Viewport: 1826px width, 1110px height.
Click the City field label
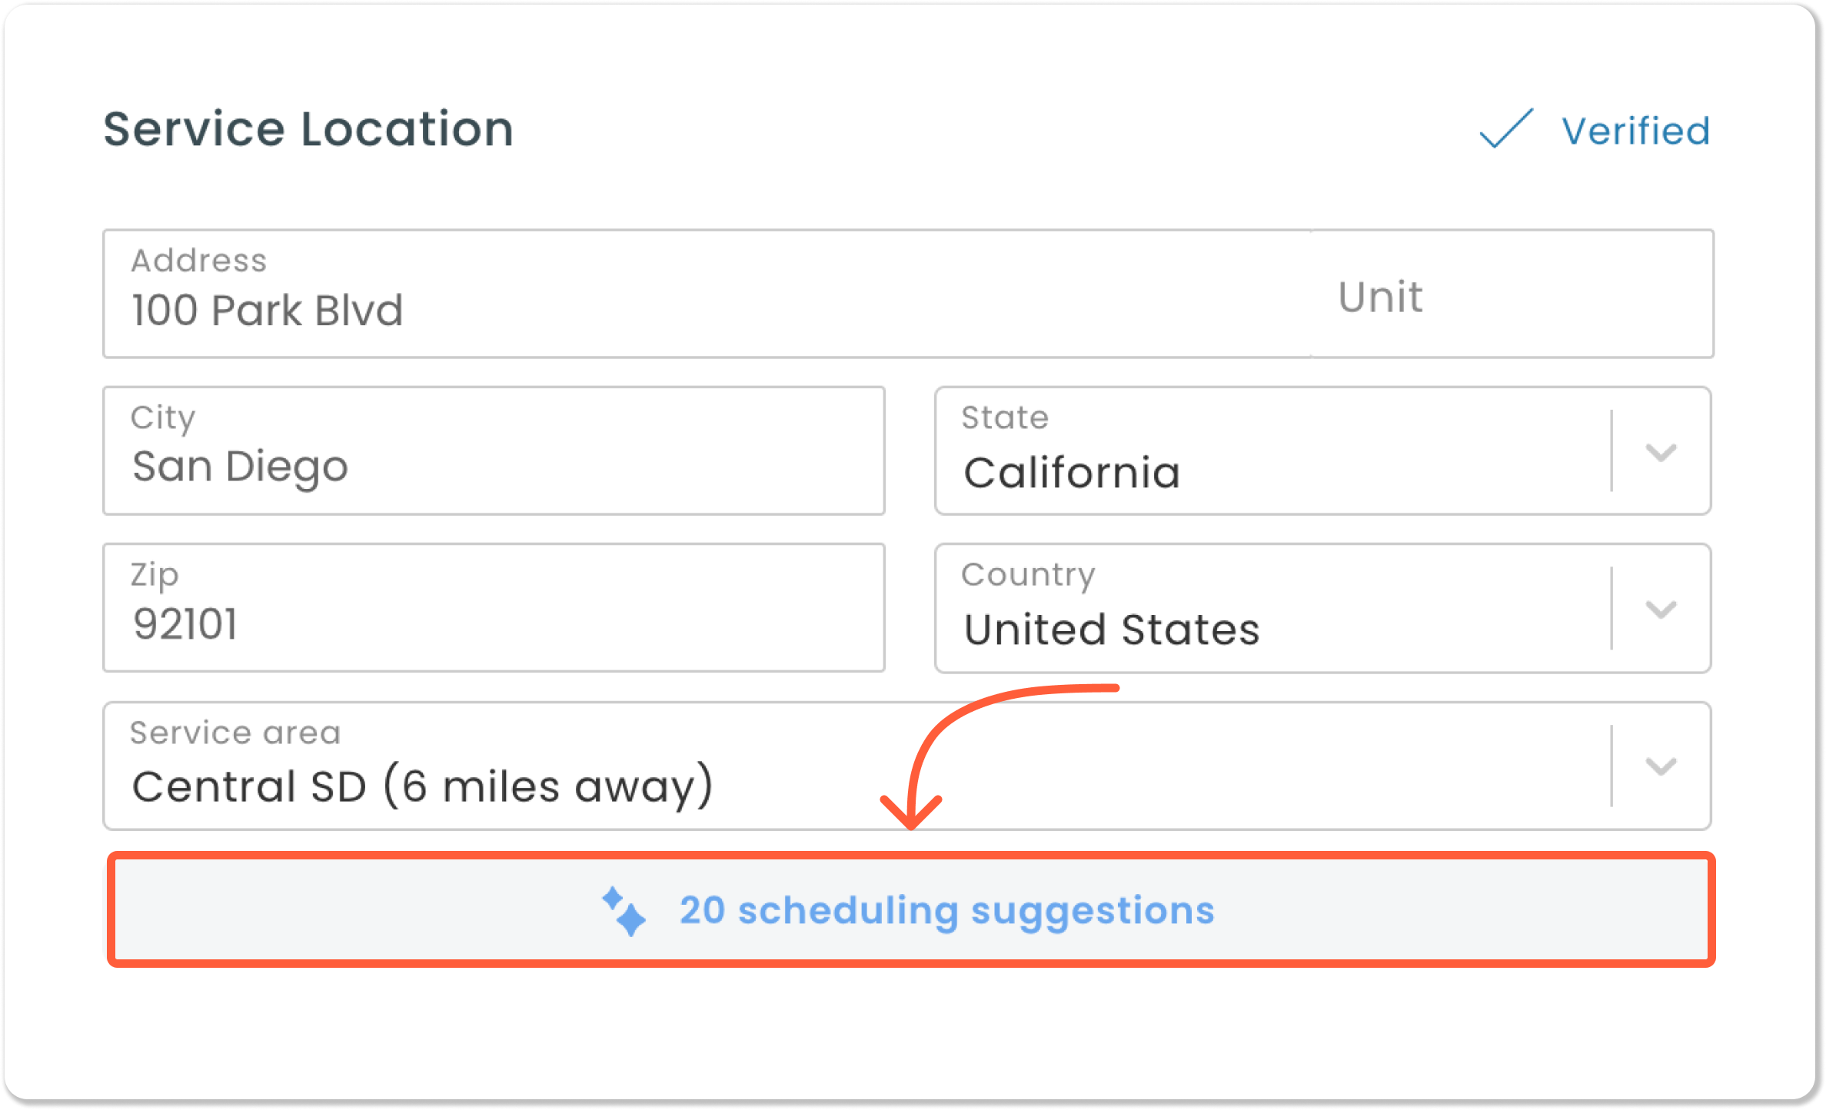[x=163, y=419]
